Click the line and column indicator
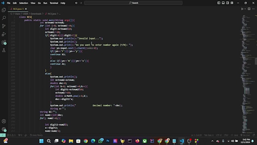 pyautogui.click(x=196, y=135)
